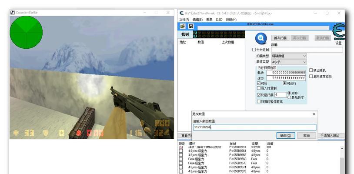Open the 扫描类型 scan type dropdown
The height and width of the screenshot is (174, 354).
[x=288, y=56]
